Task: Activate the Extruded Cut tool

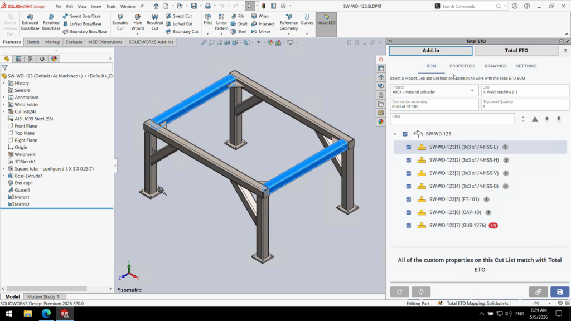Action: tap(120, 22)
